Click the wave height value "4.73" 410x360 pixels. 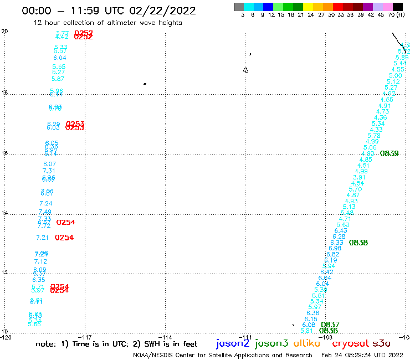point(382,111)
